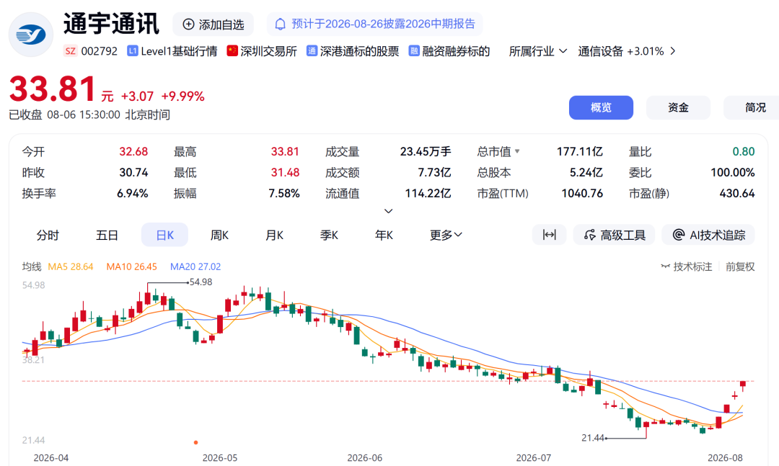
Task: Select the 季K chart tab
Action: [x=329, y=235]
